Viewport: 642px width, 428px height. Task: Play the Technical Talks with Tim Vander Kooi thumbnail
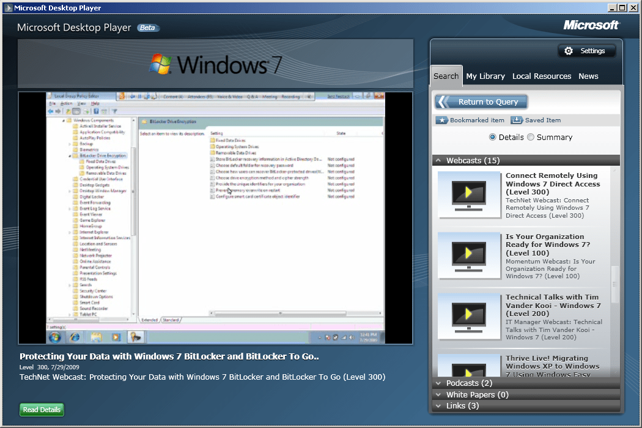(469, 317)
